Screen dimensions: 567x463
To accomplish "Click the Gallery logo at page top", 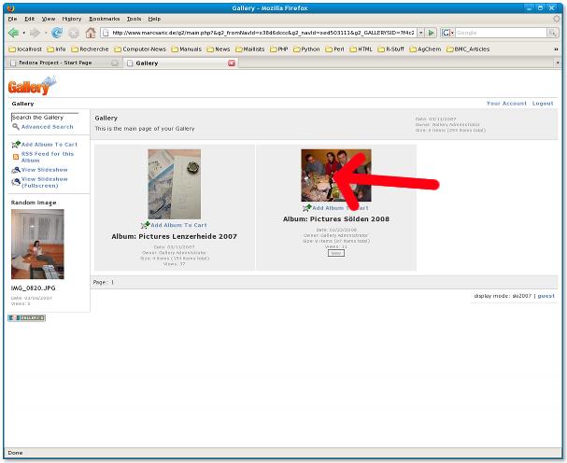I will point(31,86).
